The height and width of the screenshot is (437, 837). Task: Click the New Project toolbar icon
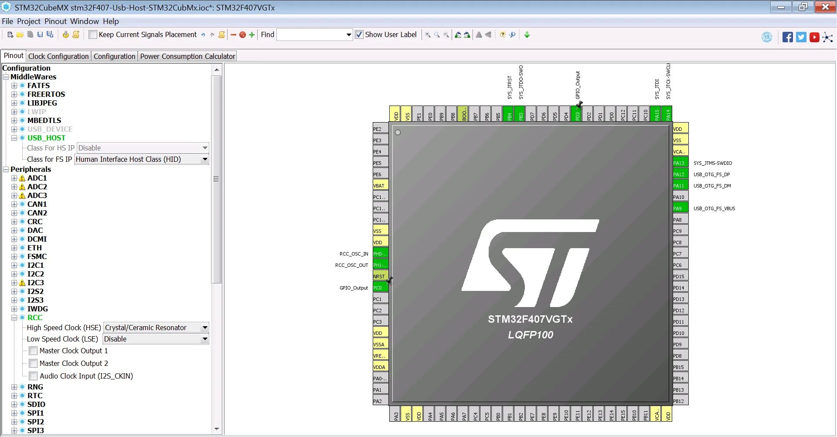[10, 34]
